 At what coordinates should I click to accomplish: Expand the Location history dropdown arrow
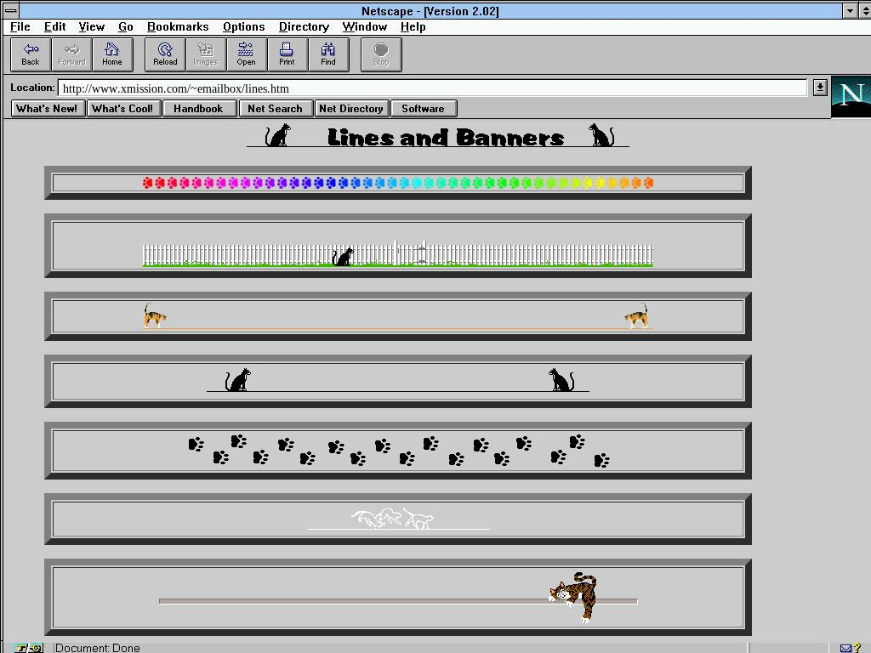pyautogui.click(x=819, y=88)
